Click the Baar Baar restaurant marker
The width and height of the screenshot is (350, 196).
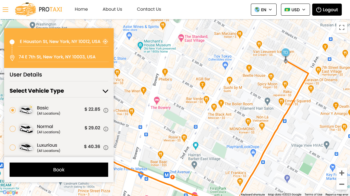(160, 155)
